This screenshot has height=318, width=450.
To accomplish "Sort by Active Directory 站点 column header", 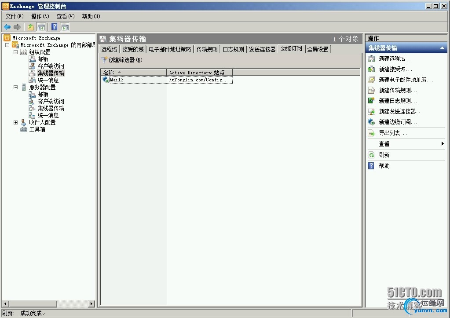I will [199, 73].
